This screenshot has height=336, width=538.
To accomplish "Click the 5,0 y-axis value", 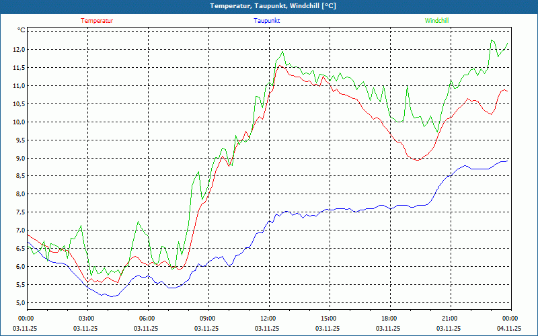I will point(18,303).
